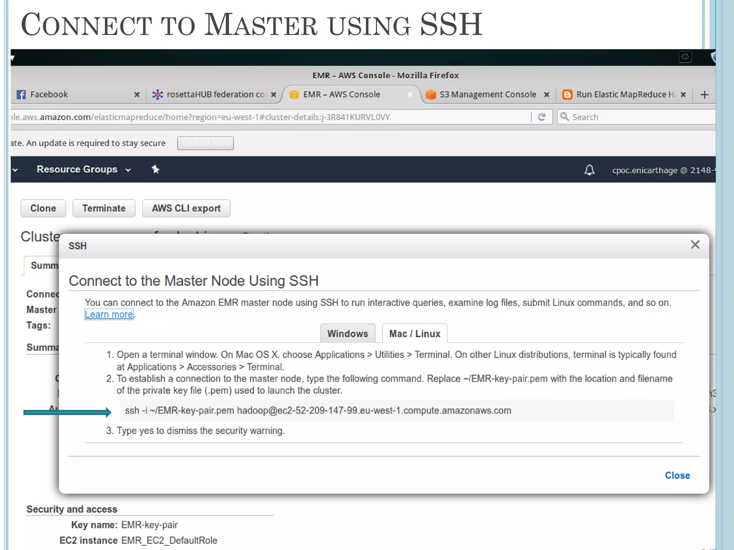Click the Update Now button
This screenshot has width=734, height=550.
pos(205,143)
